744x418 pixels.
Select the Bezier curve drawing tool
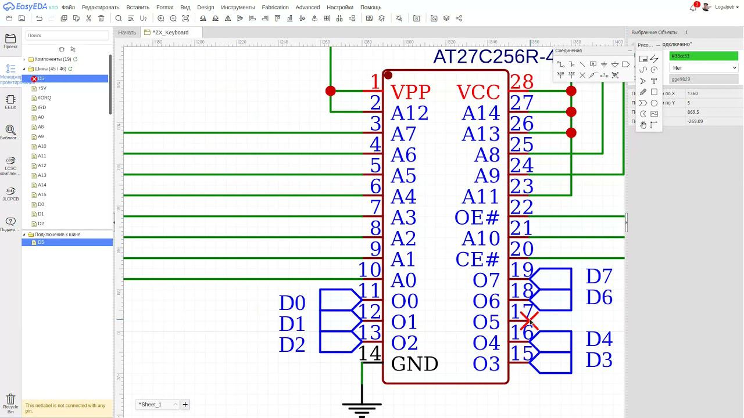[643, 70]
